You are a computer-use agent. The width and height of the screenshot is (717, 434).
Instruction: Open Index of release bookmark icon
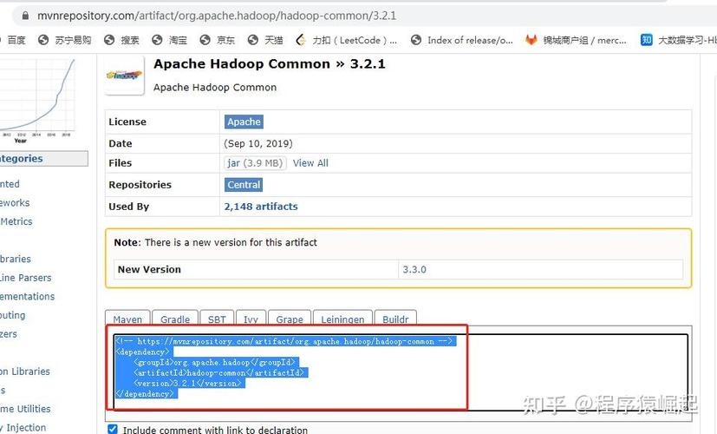[416, 40]
